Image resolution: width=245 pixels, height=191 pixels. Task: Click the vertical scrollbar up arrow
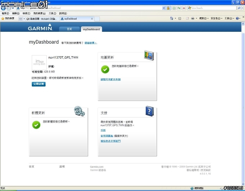pos(243,24)
